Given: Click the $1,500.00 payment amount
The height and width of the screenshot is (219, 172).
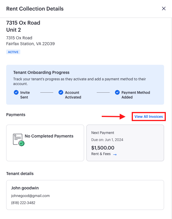Looking at the screenshot, I should 103,148.
